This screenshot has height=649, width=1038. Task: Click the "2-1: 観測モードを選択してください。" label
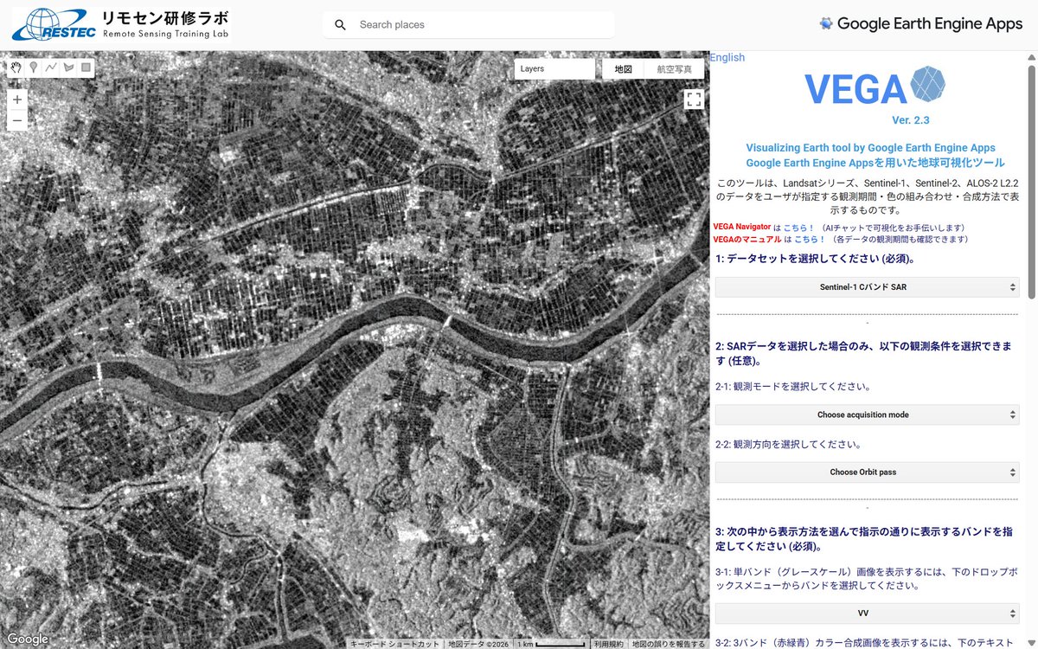click(793, 387)
